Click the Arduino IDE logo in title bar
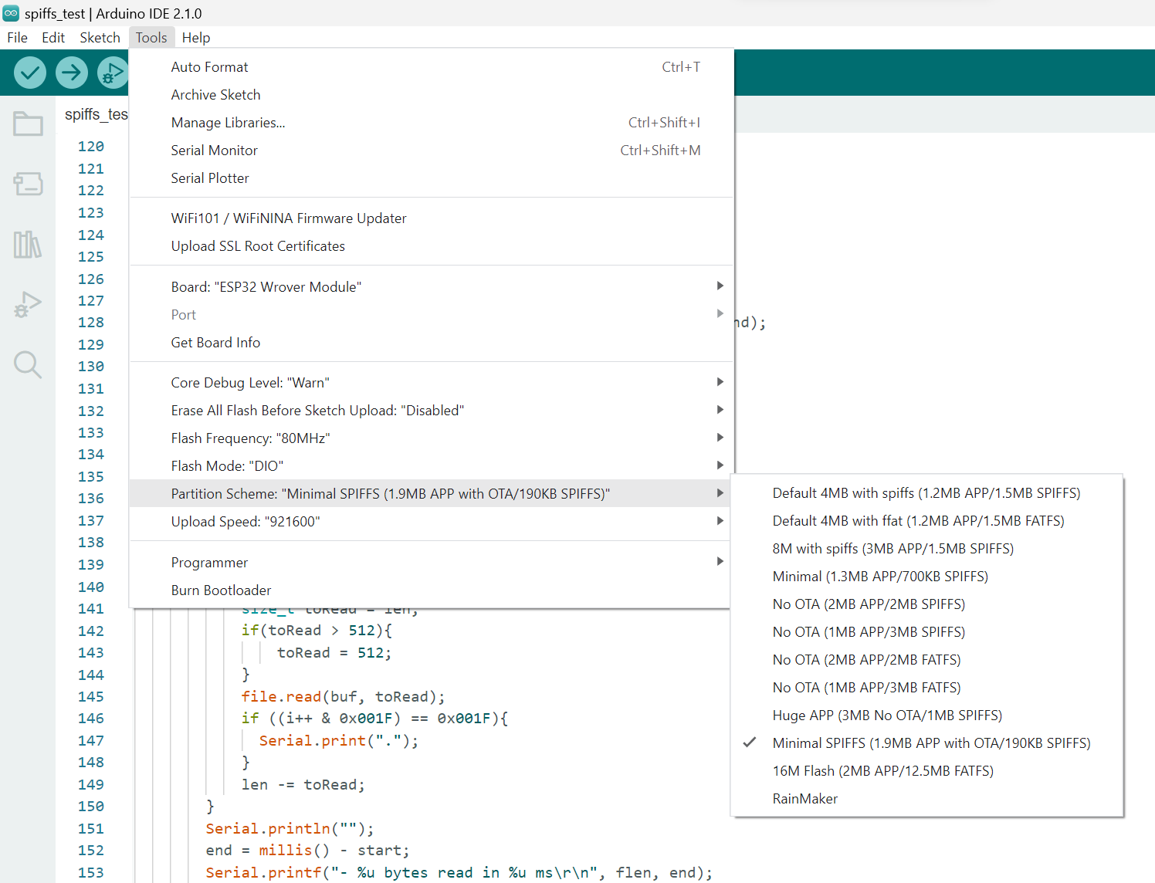The width and height of the screenshot is (1155, 883). tap(11, 13)
